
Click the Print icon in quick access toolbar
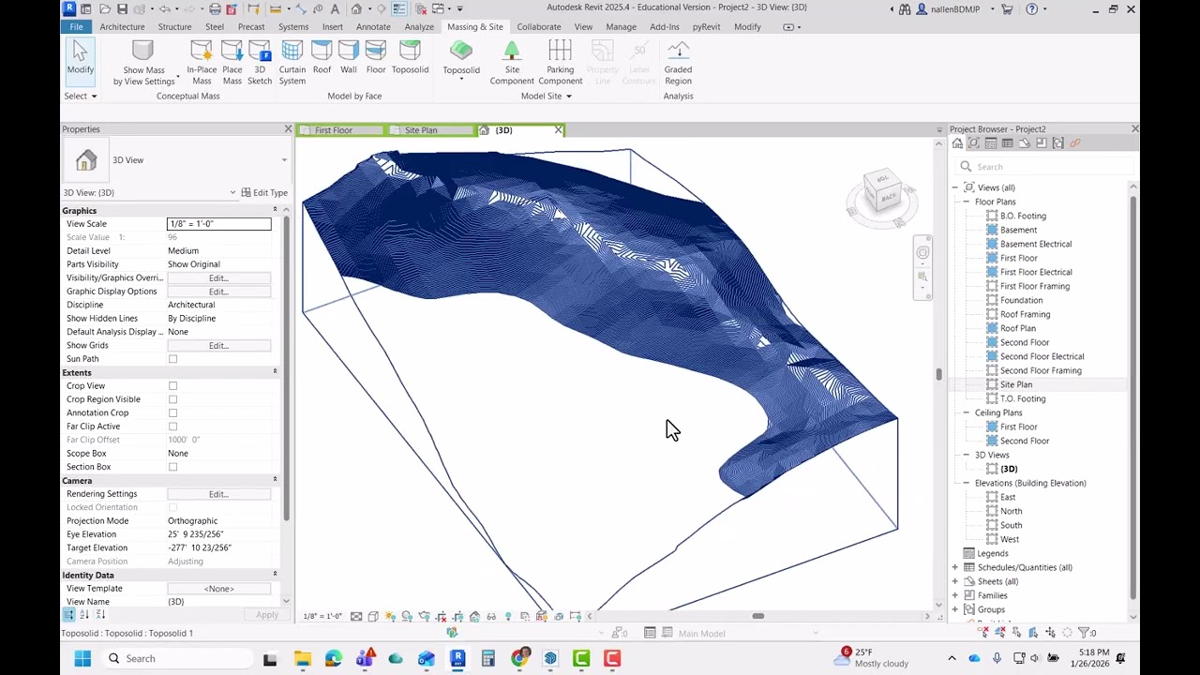pos(215,9)
